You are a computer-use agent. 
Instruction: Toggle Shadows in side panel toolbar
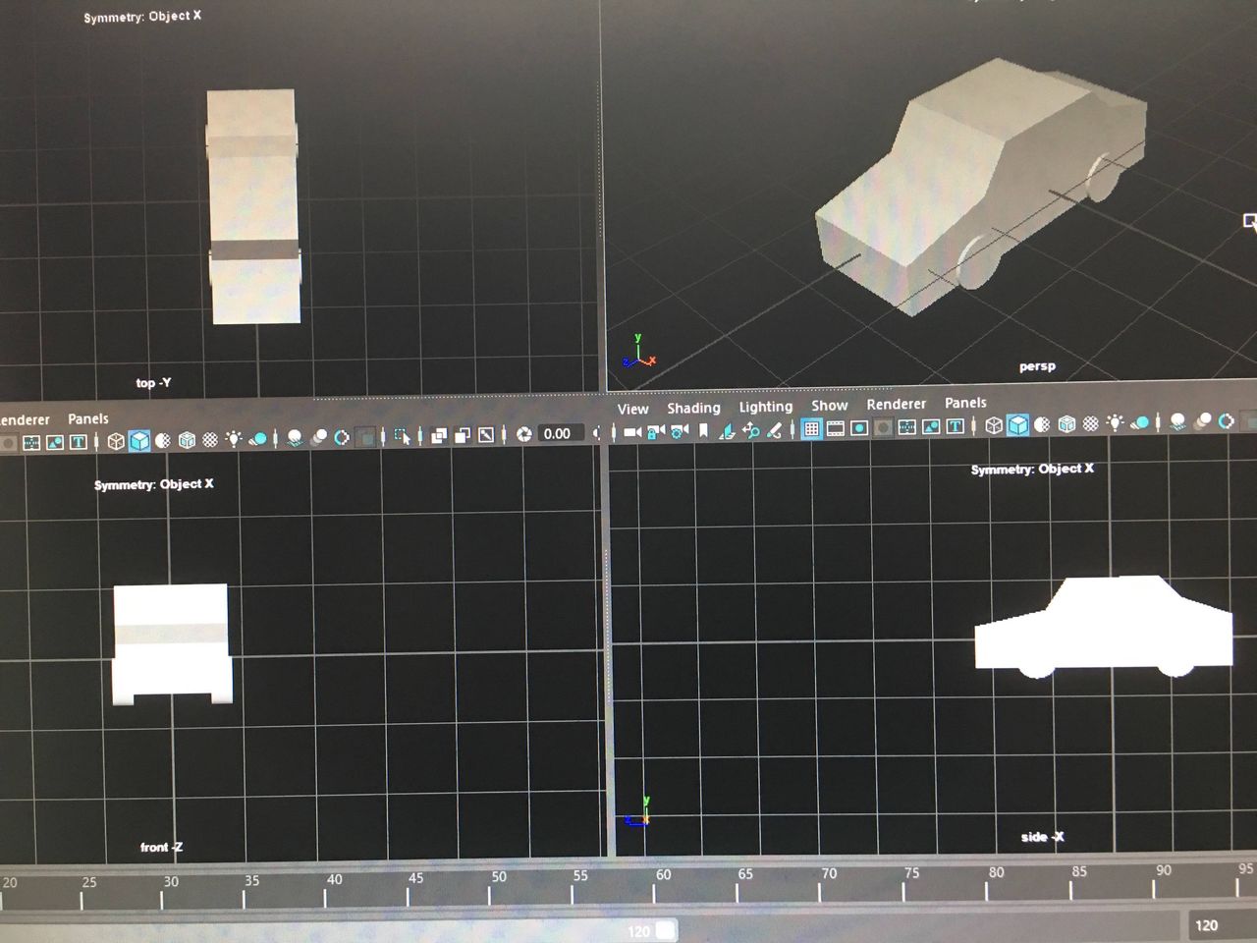point(1139,422)
